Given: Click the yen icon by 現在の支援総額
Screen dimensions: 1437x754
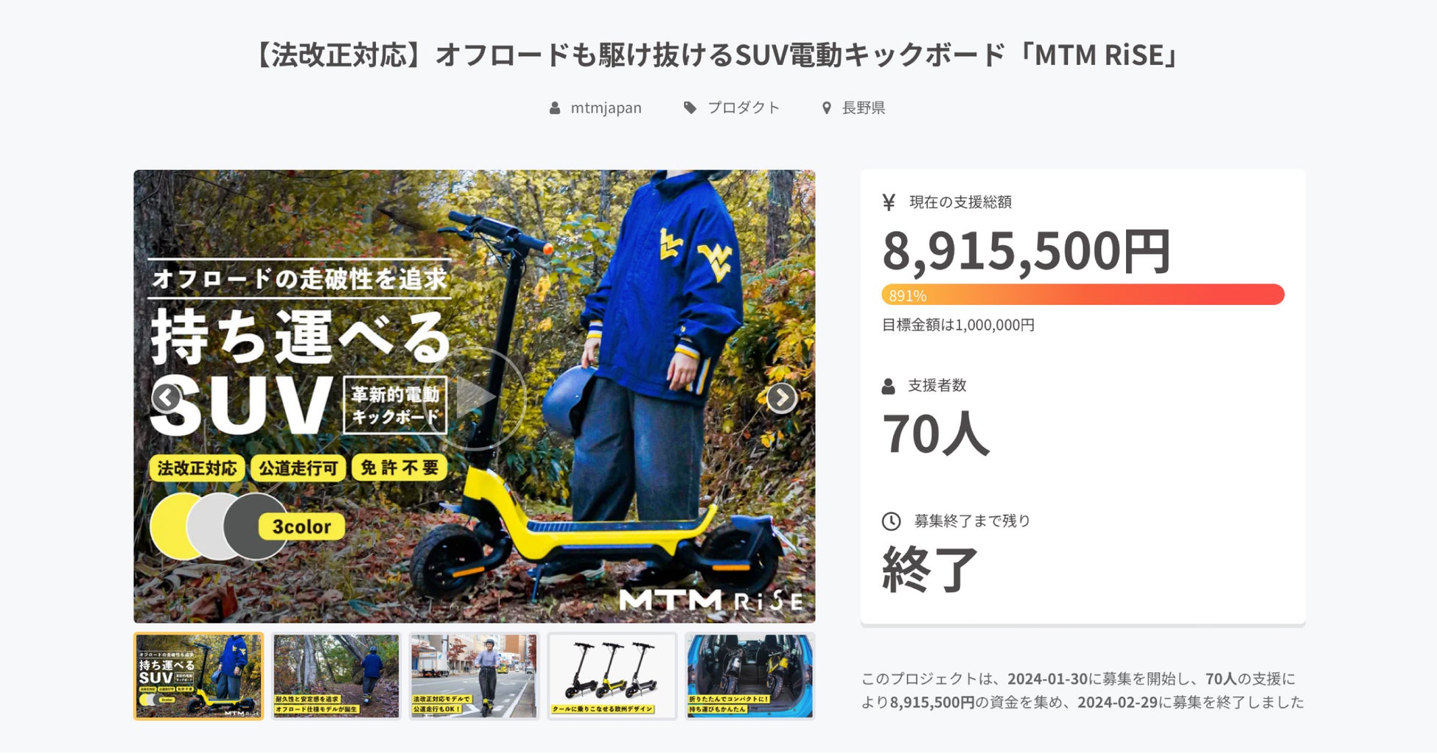Looking at the screenshot, I should coord(889,202).
